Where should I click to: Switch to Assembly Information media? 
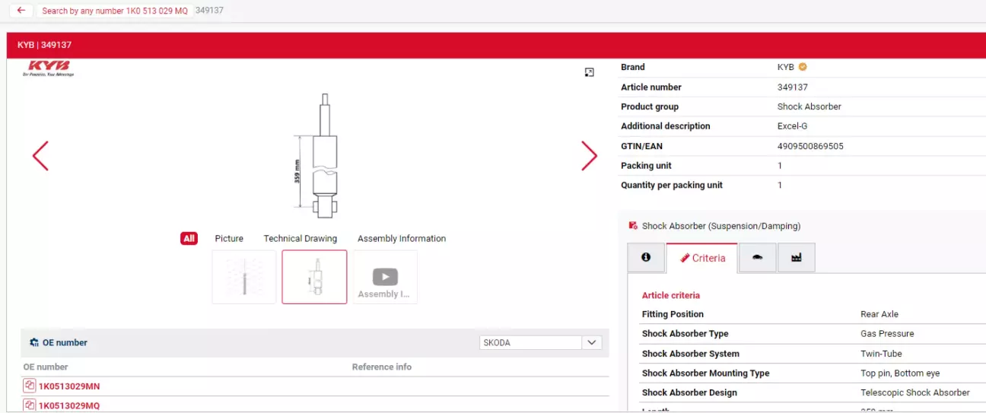click(x=402, y=239)
